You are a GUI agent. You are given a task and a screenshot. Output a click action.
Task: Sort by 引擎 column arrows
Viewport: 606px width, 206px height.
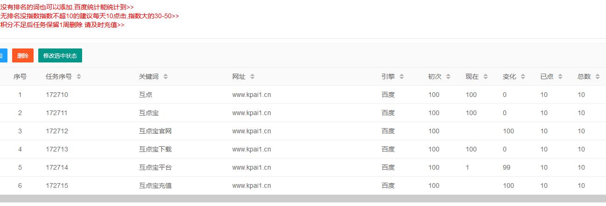click(402, 76)
